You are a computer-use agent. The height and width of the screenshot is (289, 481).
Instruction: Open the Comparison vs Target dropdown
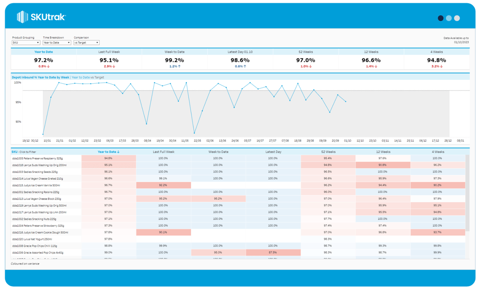(86, 43)
